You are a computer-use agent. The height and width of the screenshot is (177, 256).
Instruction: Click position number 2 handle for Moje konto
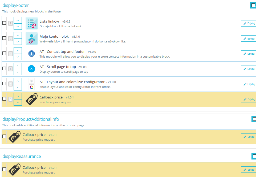pos(10,39)
